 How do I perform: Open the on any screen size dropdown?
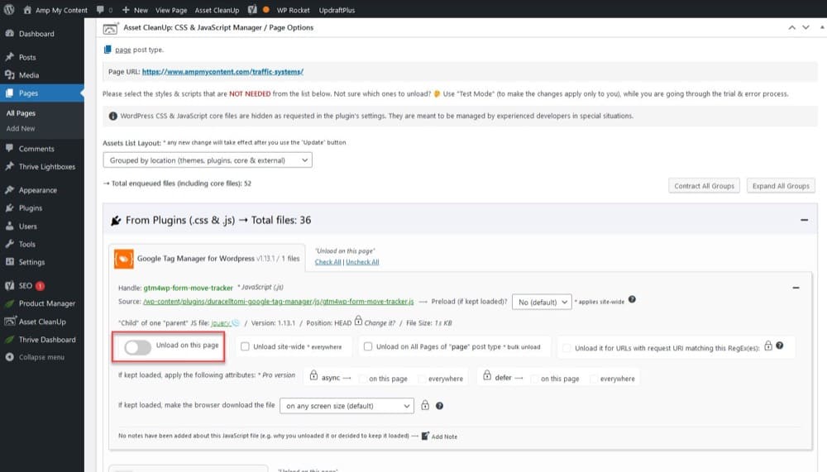click(x=347, y=406)
